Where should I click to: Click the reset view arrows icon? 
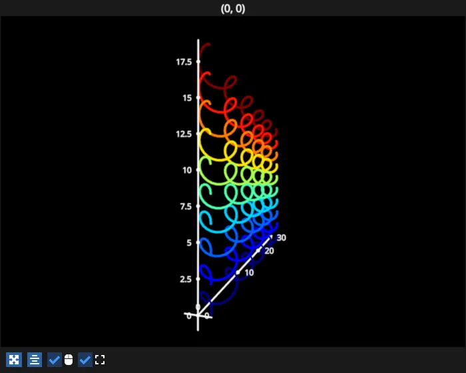coord(14,360)
